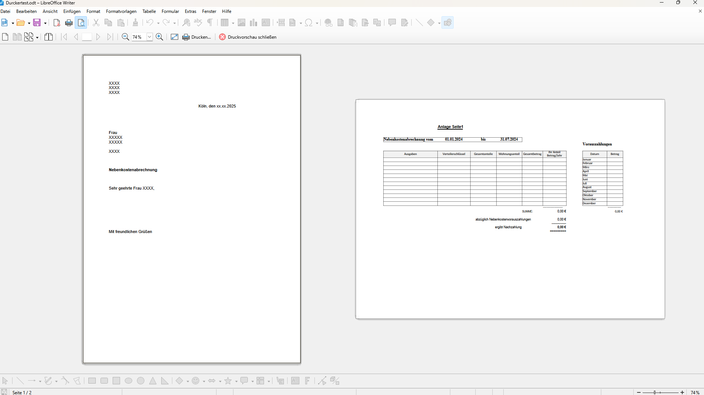Click the Insert Line icon in top toolbar
This screenshot has width=704, height=395.
coord(419,23)
